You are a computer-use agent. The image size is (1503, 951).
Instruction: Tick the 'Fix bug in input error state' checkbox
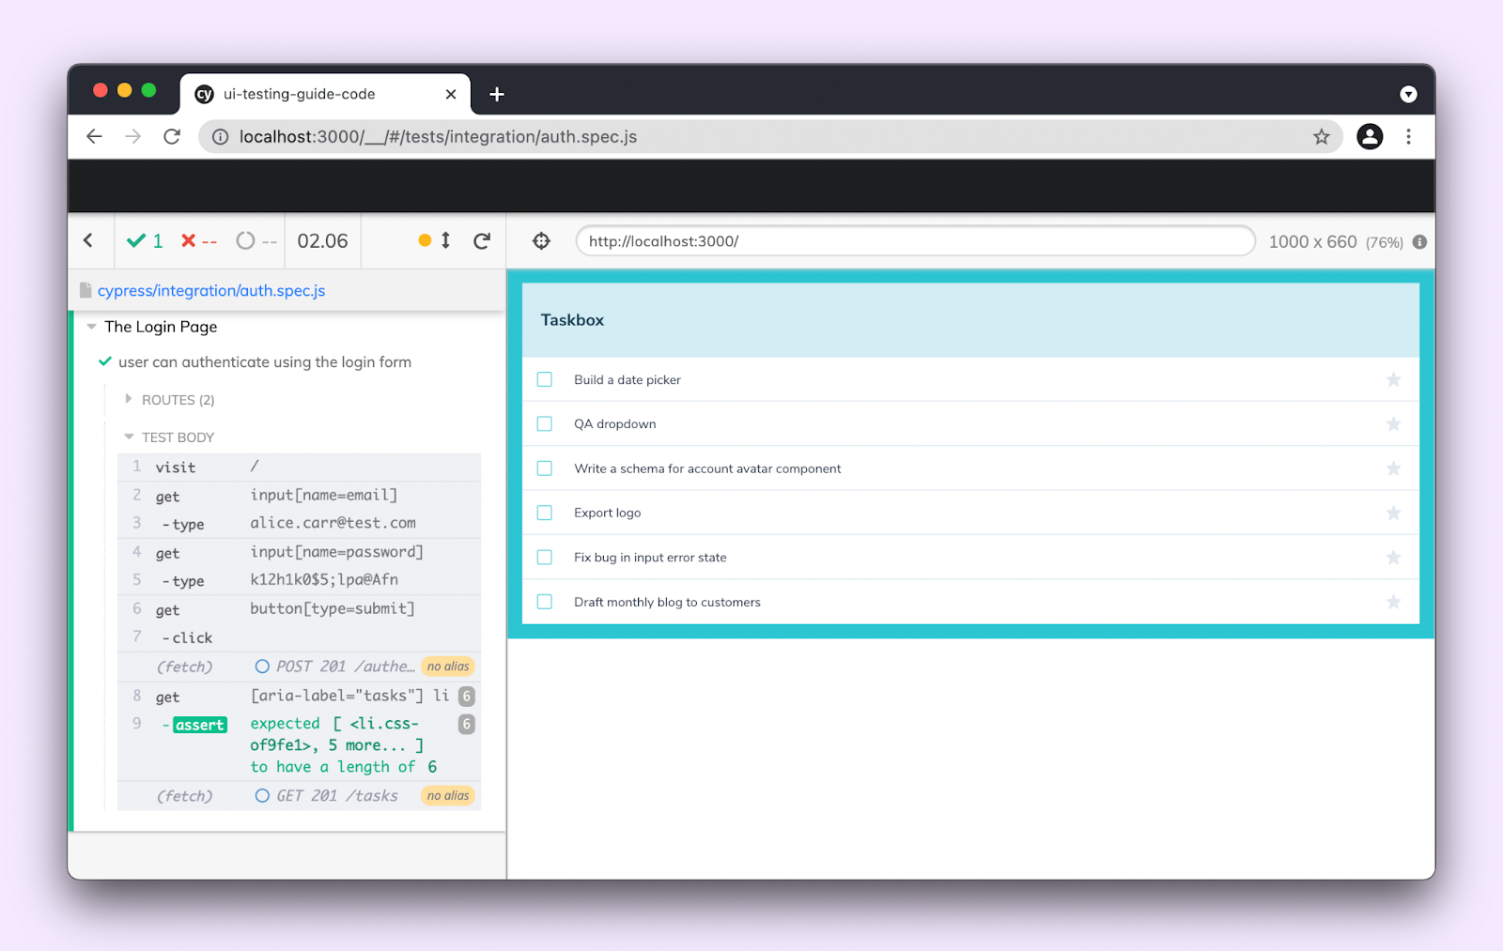point(545,558)
